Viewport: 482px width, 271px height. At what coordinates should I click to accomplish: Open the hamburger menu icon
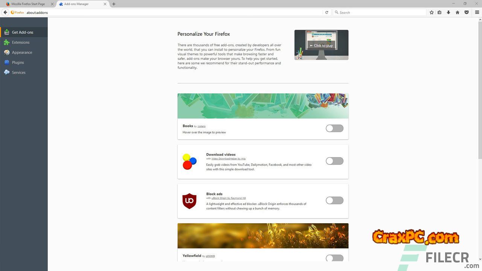tap(477, 12)
